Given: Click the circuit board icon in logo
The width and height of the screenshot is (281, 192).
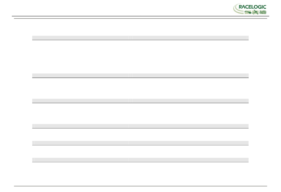Looking at the screenshot, I should [x=263, y=12].
